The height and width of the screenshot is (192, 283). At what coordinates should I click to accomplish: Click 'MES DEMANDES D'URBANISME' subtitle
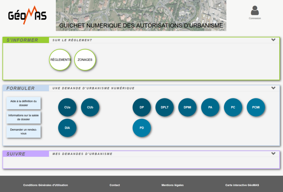pyautogui.click(x=82, y=154)
